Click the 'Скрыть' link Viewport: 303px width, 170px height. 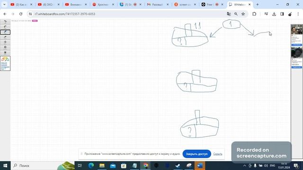click(x=218, y=154)
